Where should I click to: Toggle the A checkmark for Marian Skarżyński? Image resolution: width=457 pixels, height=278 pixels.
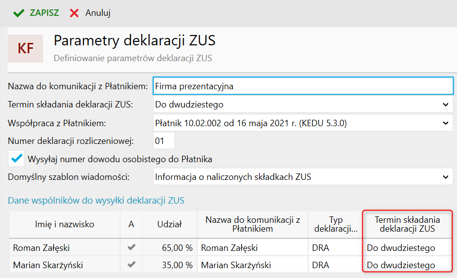click(x=131, y=265)
